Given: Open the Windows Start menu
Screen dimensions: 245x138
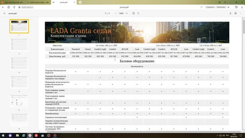Looking at the screenshot, I should coord(3,135).
